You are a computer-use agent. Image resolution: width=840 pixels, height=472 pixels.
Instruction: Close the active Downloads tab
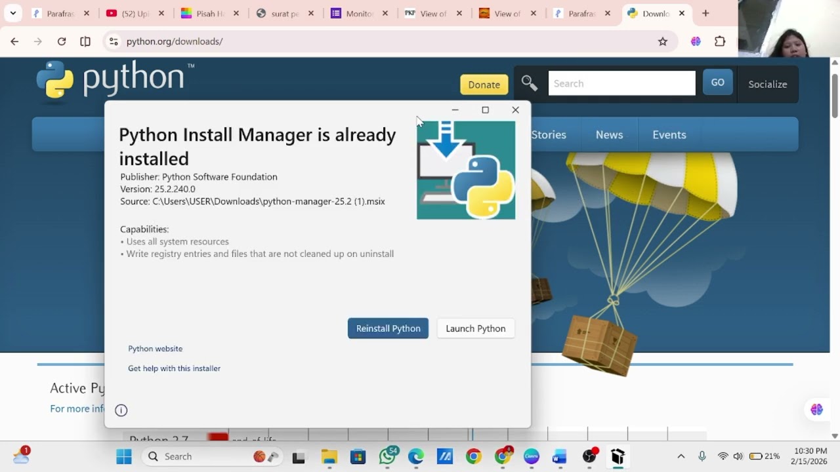click(x=682, y=13)
